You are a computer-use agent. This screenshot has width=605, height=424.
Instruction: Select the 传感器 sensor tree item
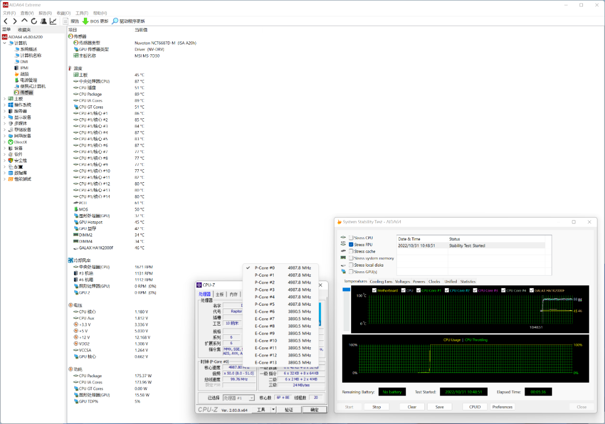pyautogui.click(x=27, y=92)
